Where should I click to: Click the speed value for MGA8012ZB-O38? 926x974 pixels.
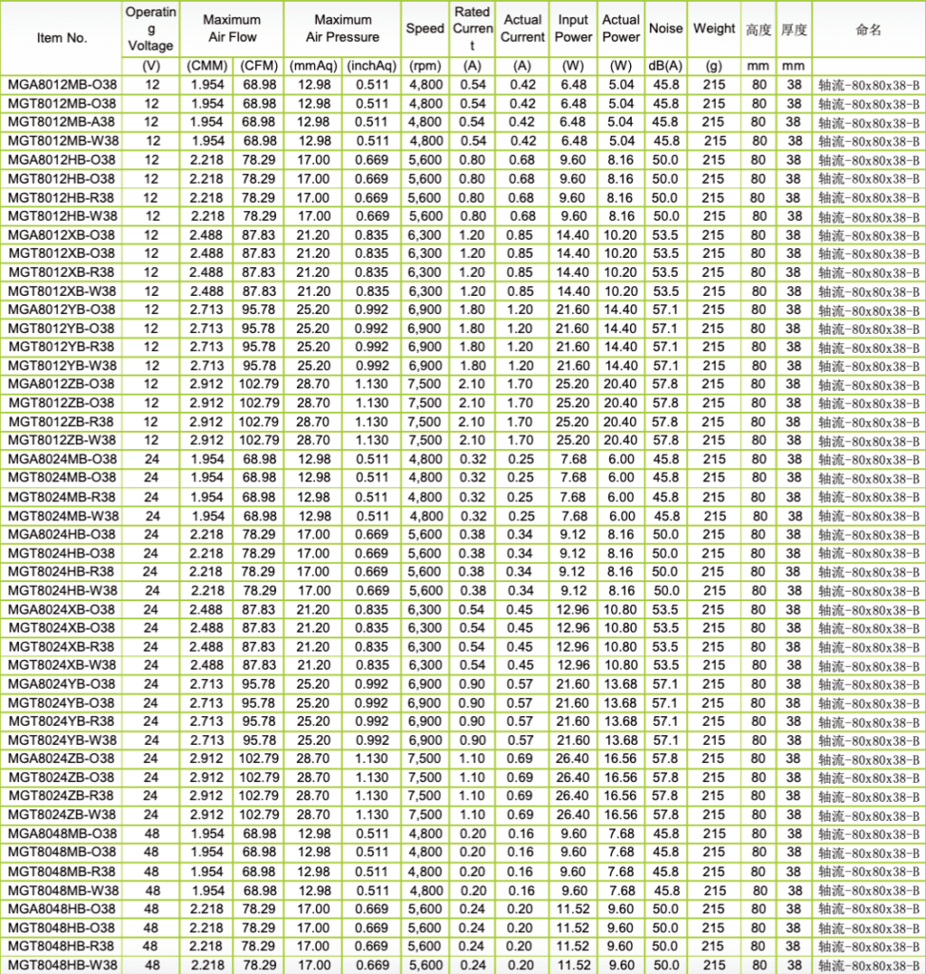tap(424, 384)
